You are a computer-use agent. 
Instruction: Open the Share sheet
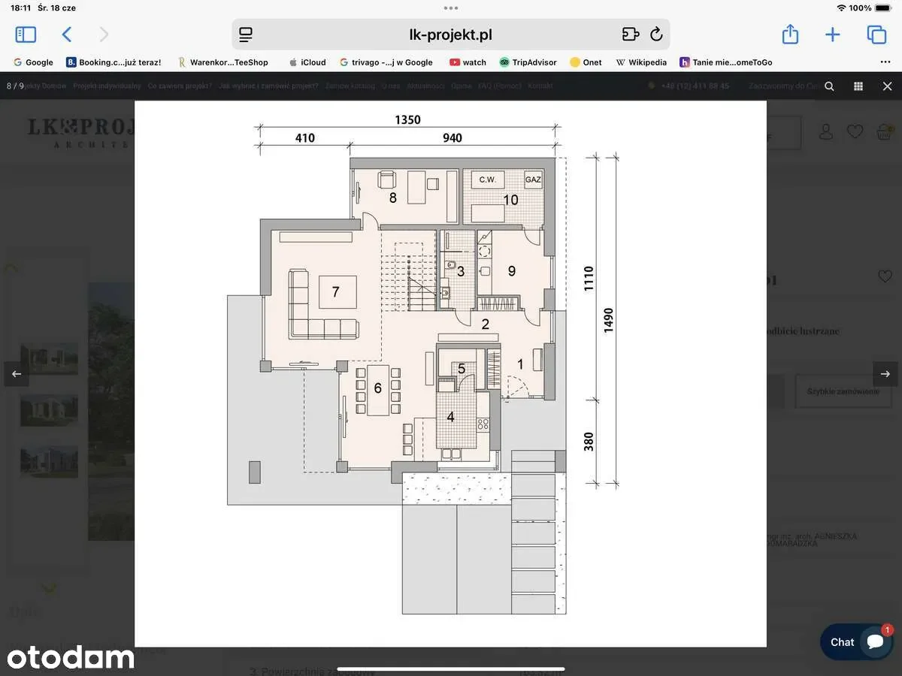tap(789, 35)
